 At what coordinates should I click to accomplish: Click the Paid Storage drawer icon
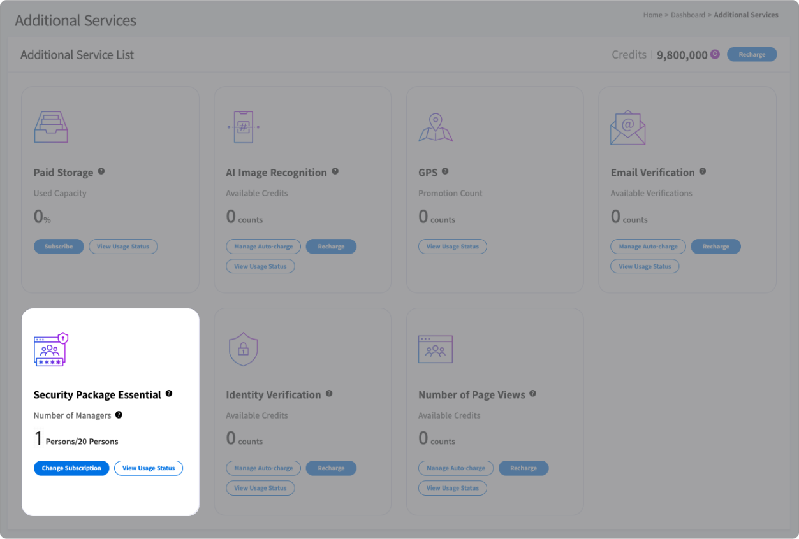click(x=50, y=127)
